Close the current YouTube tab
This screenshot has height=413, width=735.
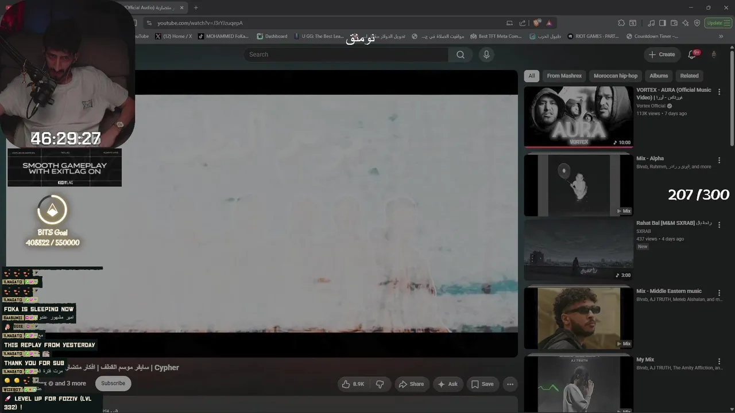tap(182, 7)
